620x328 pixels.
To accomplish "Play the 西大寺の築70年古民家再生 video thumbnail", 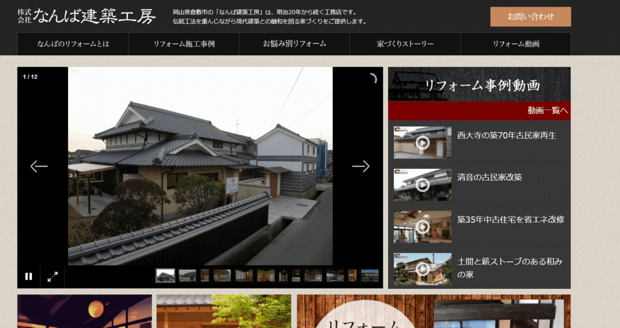I will (x=423, y=142).
